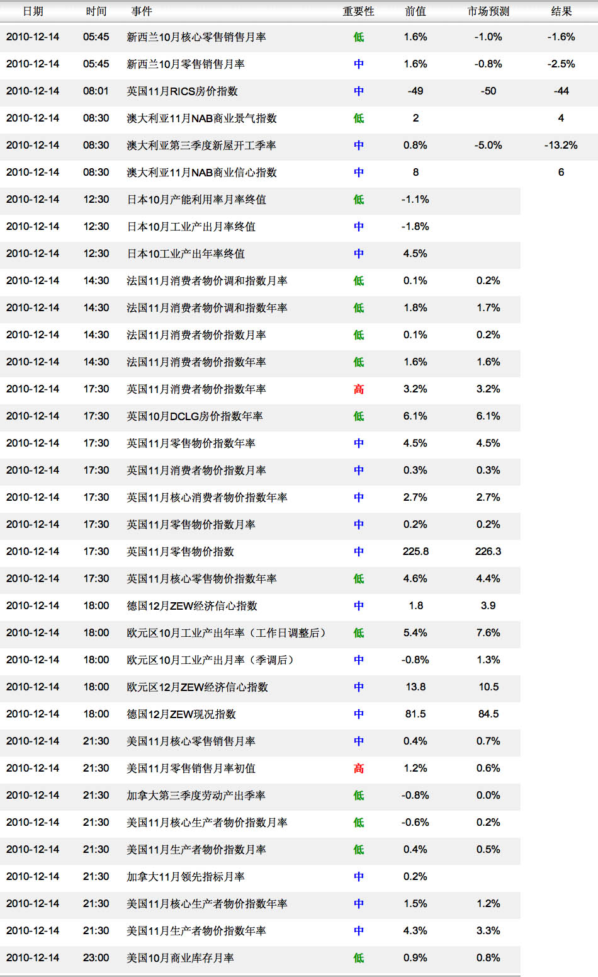Select event 德国12月ZEW现况指数

point(181,714)
